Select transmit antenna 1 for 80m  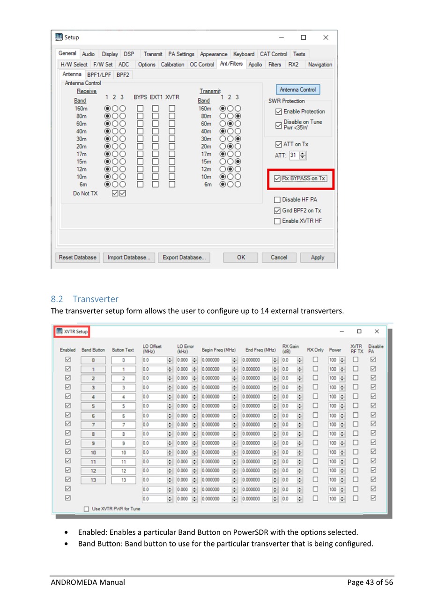[x=223, y=116]
